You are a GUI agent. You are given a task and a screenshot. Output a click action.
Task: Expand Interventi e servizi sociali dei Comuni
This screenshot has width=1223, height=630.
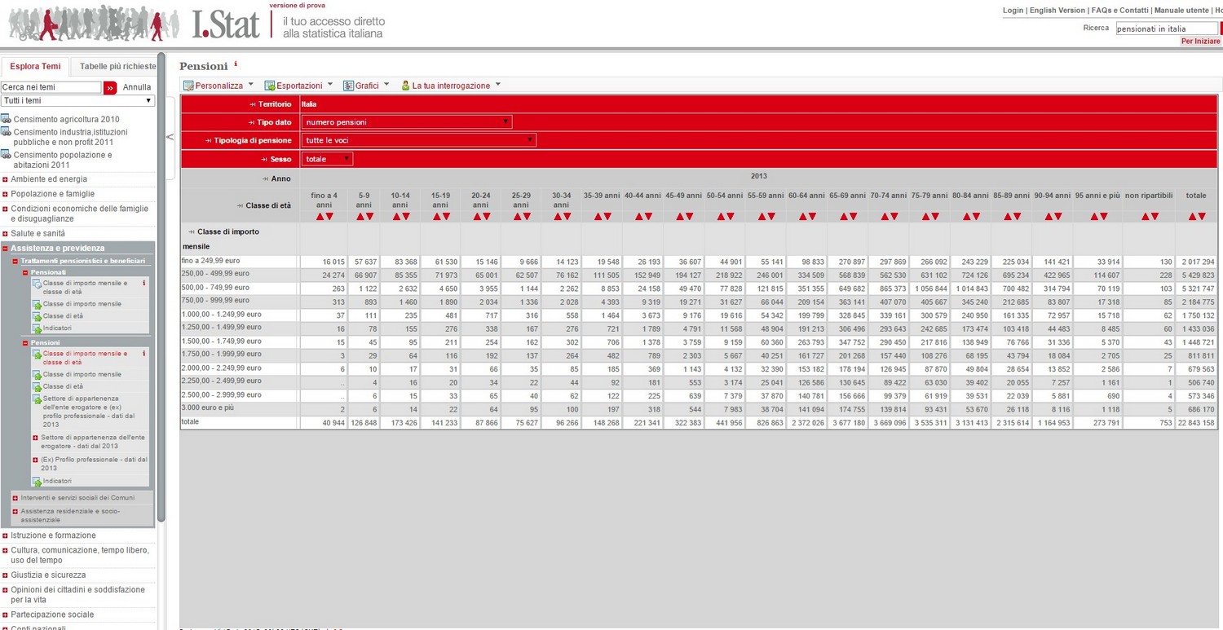(15, 497)
